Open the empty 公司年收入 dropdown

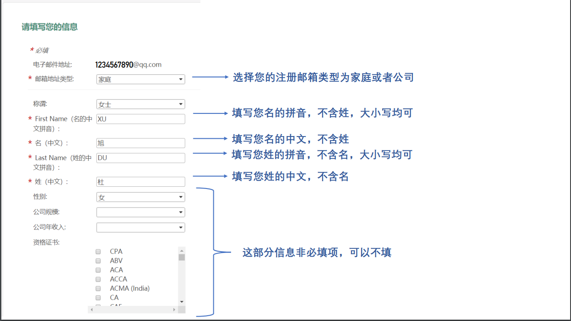point(140,228)
